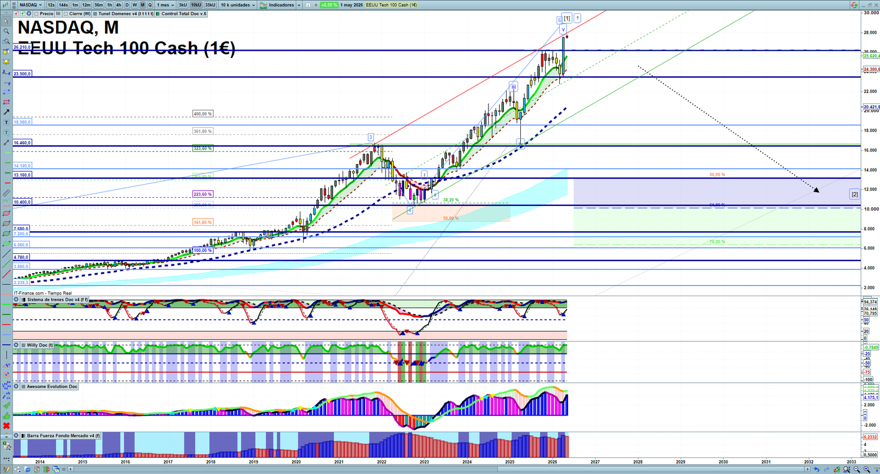The width and height of the screenshot is (880, 474).
Task: Click the undo arrow at bottom-right
Action: coord(817,470)
